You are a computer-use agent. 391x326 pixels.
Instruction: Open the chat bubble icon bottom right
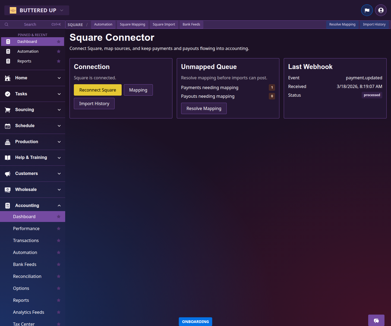click(376, 321)
